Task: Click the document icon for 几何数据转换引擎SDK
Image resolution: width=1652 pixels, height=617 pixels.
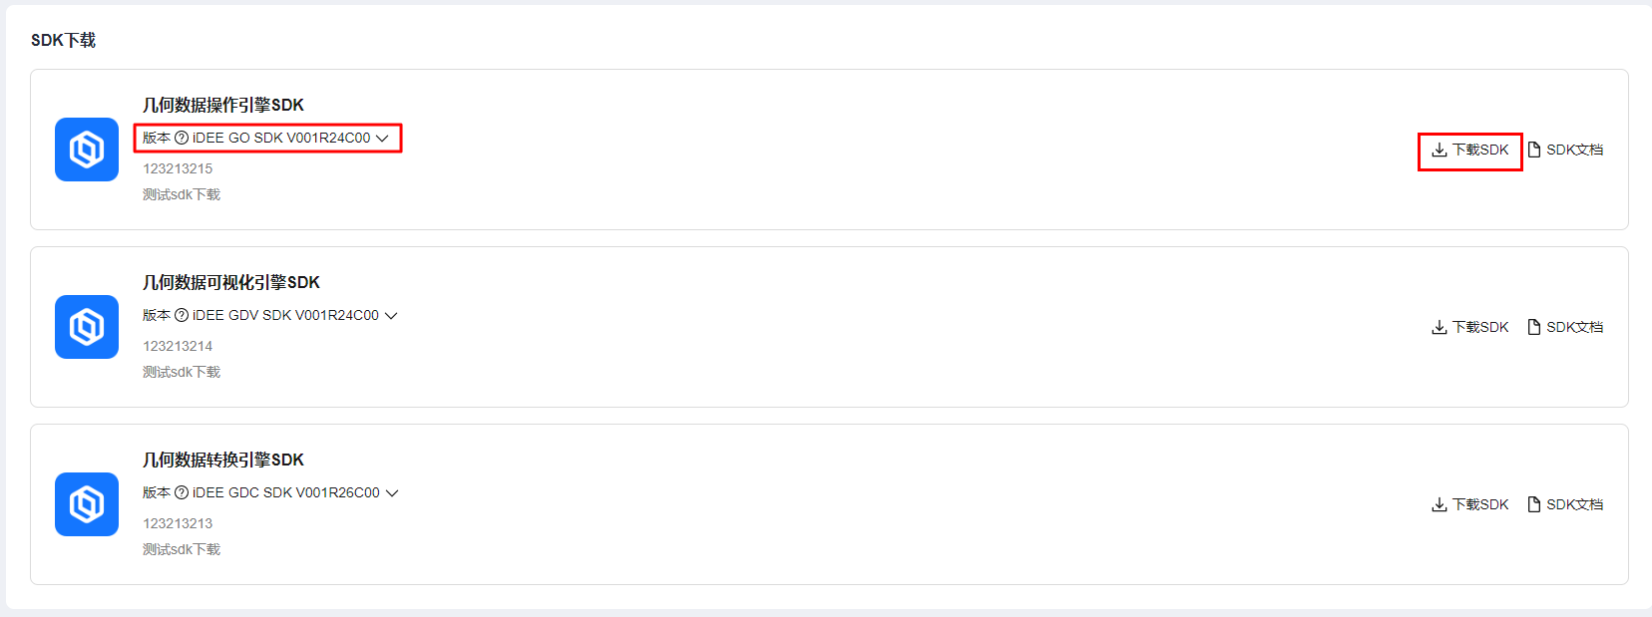Action: tap(1534, 504)
